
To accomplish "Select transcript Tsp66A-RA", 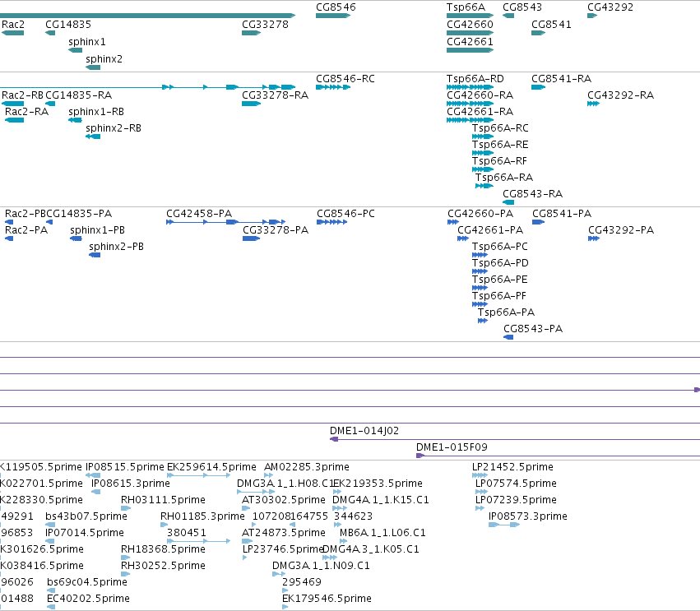I will pos(504,178).
